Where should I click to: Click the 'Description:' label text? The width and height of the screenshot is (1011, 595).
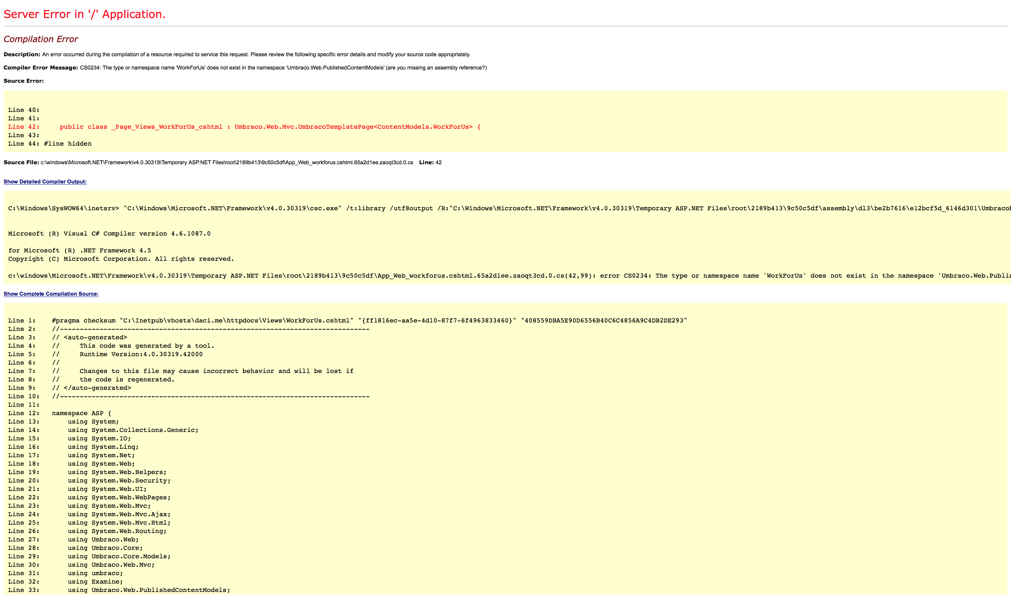click(x=22, y=54)
